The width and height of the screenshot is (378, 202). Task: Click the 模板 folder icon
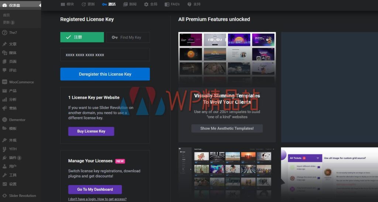click(4, 128)
